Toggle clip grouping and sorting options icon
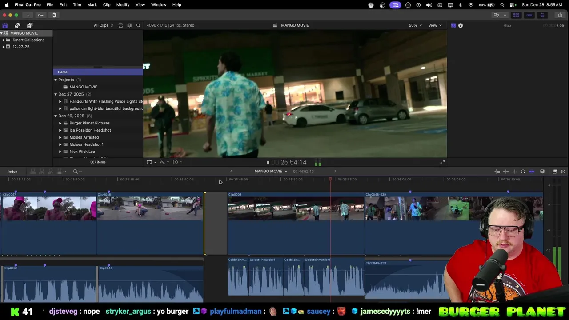The image size is (569, 320). coord(120,25)
